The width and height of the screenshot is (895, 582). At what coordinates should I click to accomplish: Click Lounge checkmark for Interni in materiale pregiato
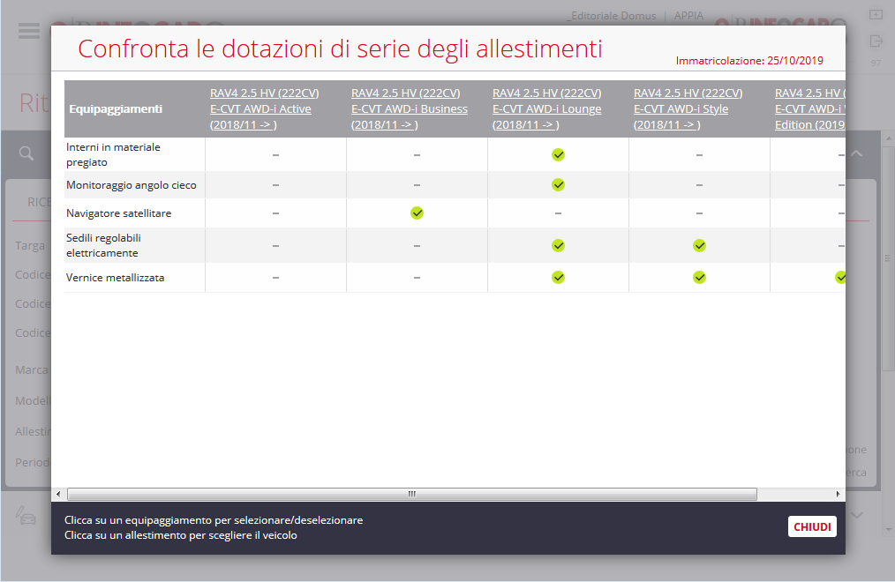point(558,154)
